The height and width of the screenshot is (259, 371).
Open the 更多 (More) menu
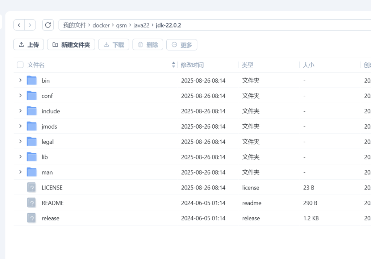pyautogui.click(x=182, y=44)
